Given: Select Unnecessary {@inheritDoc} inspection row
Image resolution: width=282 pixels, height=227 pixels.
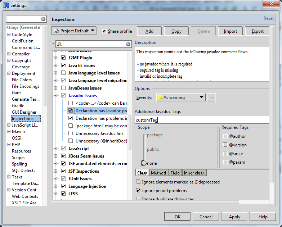Looking at the screenshot, I should 101,141.
